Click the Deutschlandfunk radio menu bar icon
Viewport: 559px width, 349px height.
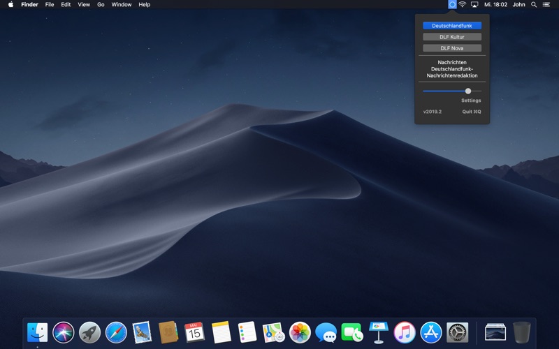[452, 4]
